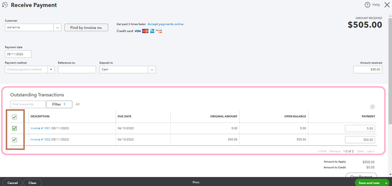
Task: Click the ORIGINAL AMOUNT column header
Action: (x=224, y=117)
